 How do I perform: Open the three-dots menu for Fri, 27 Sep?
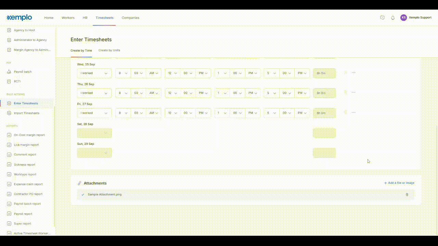(353, 112)
